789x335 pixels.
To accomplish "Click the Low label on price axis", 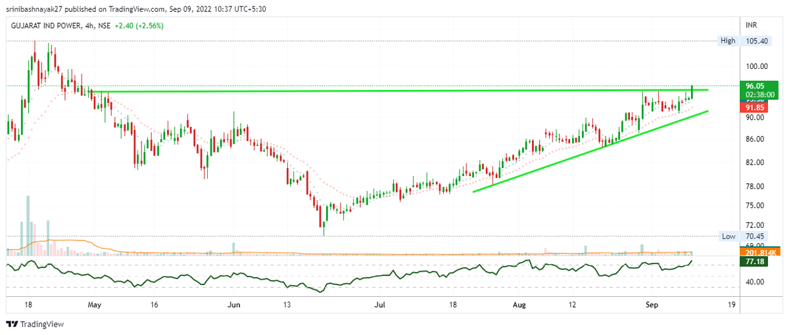I will 729,236.
